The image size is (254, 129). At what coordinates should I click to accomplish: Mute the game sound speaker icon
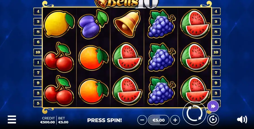pos(242,120)
